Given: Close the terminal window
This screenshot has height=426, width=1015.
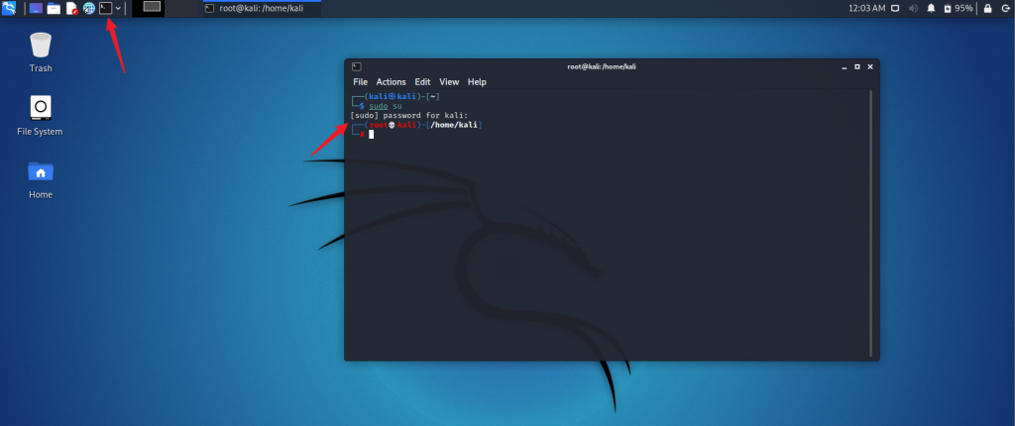Looking at the screenshot, I should (x=870, y=66).
